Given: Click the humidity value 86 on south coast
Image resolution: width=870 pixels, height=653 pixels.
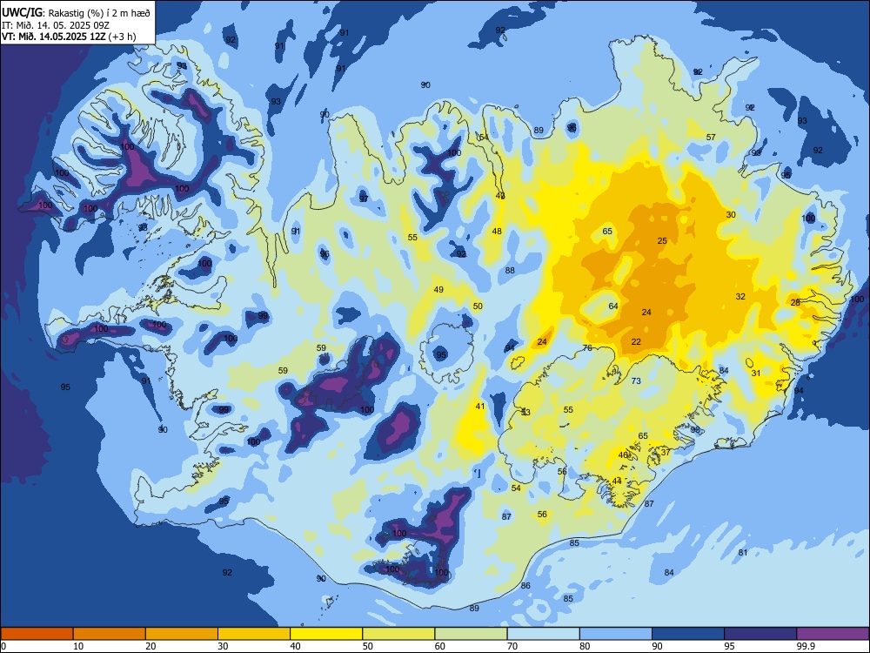Looking at the screenshot, I should click(525, 585).
